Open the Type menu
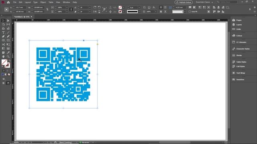This screenshot has height=144, width=257. [35, 2]
